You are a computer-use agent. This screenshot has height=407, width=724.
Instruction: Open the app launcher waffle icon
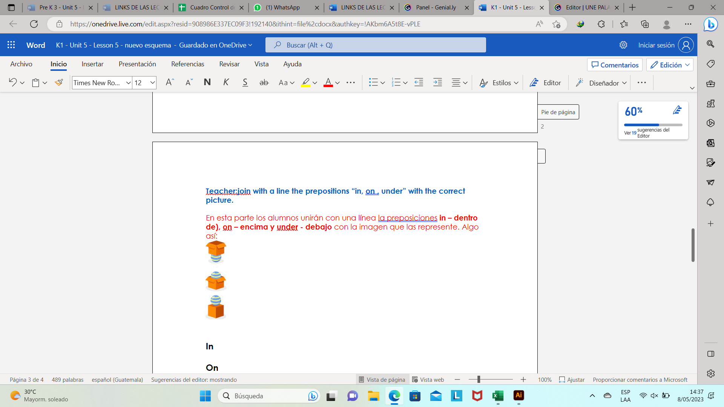11,45
